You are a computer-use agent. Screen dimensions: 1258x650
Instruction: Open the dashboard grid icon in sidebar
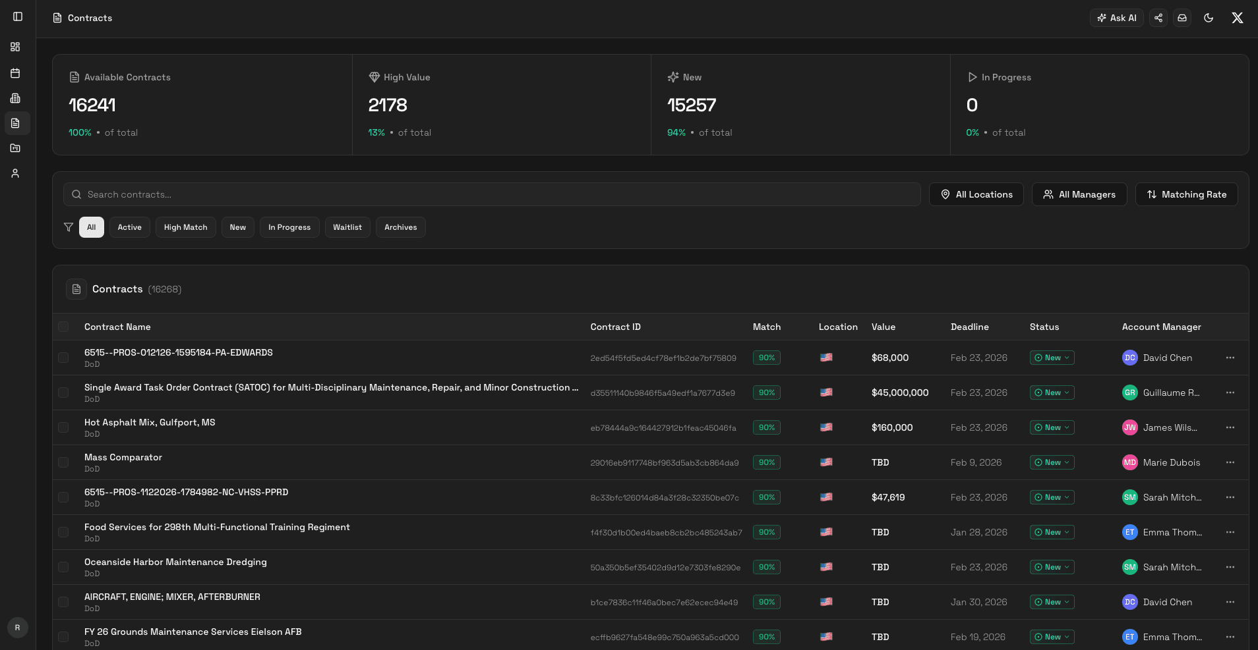15,47
